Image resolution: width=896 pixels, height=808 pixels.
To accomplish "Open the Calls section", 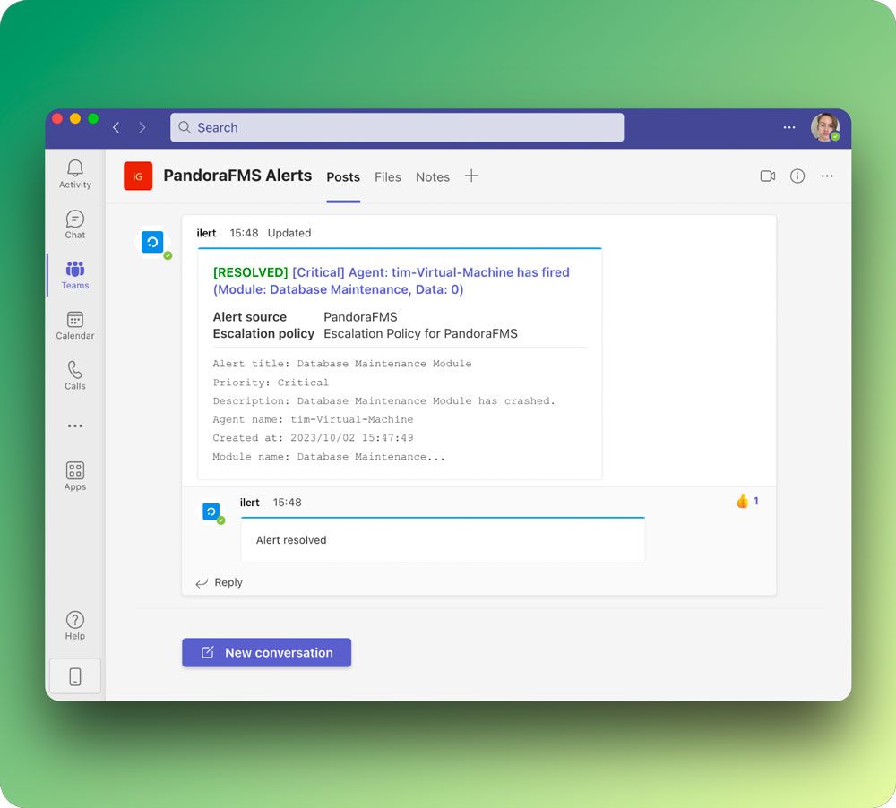I will pyautogui.click(x=75, y=374).
